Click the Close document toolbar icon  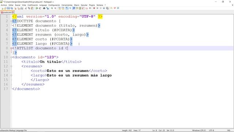pyautogui.click(x=15, y=8)
